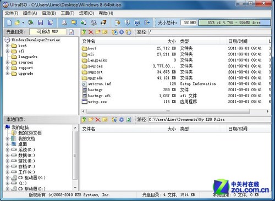Sort disc files by 类型 column header
This screenshot has width=275, height=201.
click(x=199, y=41)
